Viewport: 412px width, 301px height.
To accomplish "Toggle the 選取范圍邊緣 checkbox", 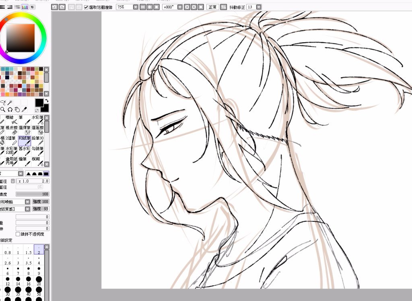I will click(86, 7).
